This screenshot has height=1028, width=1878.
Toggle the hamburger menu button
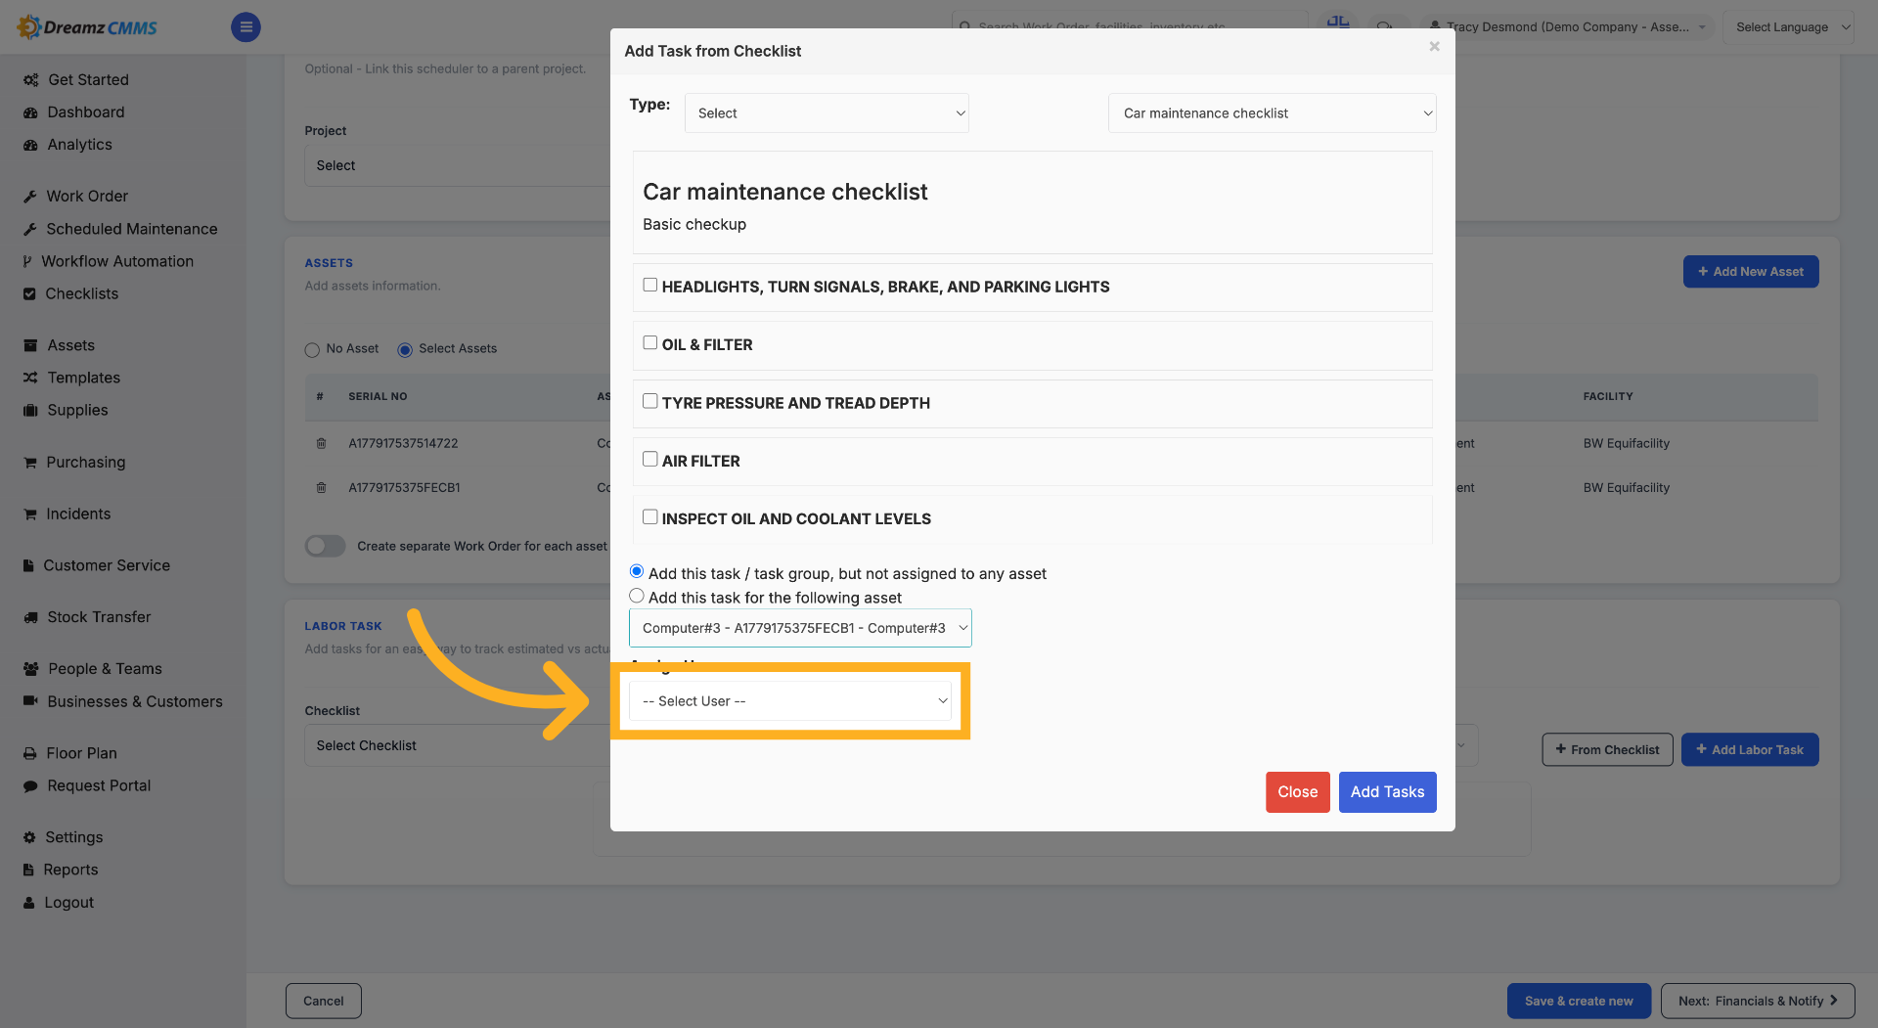coord(246,27)
